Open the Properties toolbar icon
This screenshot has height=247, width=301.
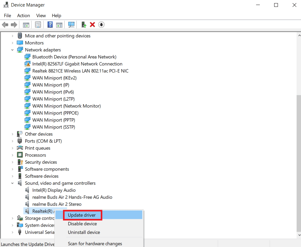[38, 25]
